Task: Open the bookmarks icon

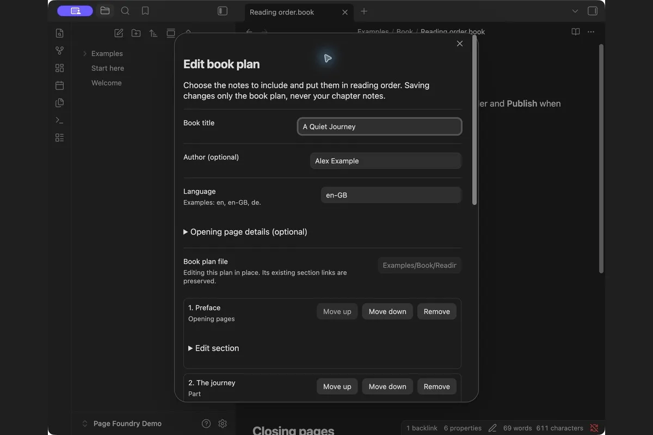Action: click(x=145, y=11)
